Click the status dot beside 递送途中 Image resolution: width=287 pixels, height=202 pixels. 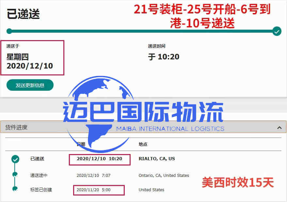(15, 174)
